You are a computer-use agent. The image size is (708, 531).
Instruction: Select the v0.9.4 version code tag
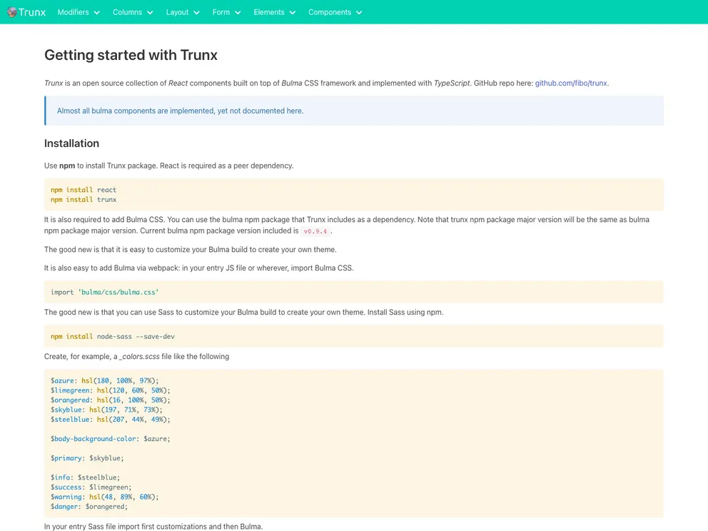(x=314, y=231)
